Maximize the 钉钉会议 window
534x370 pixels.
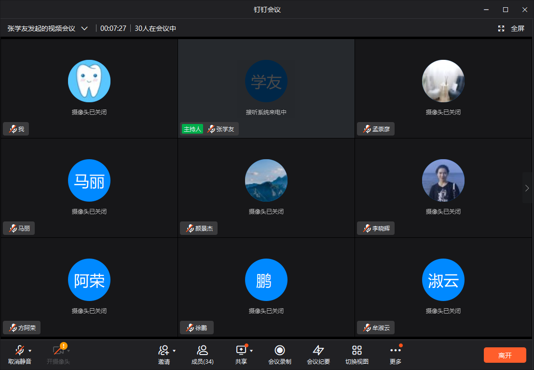[x=506, y=10]
